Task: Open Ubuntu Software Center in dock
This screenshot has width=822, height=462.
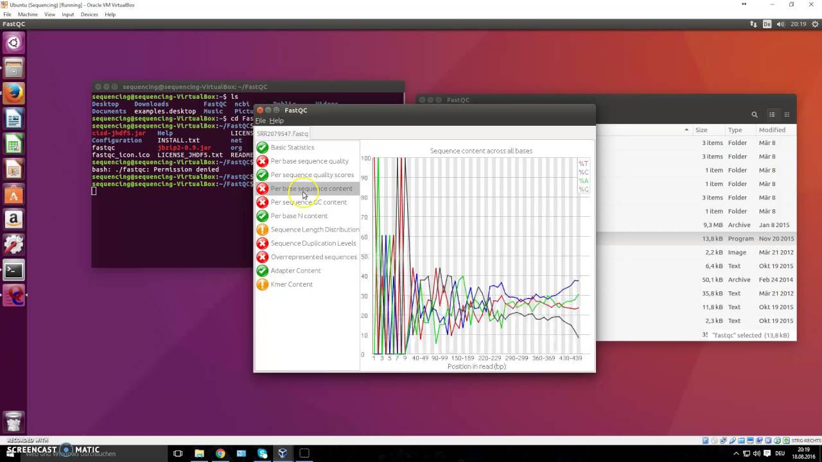Action: (x=13, y=194)
